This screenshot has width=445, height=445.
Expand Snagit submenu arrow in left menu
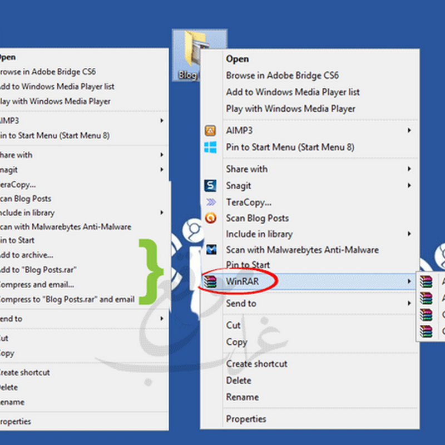pyautogui.click(x=161, y=170)
